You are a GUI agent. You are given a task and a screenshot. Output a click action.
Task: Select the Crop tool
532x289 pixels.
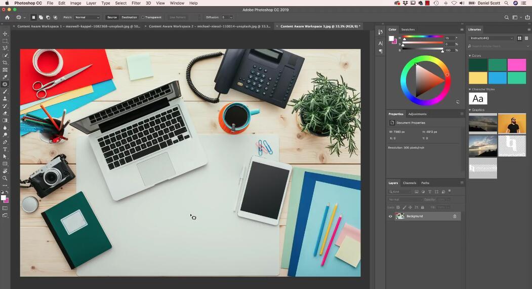point(5,63)
